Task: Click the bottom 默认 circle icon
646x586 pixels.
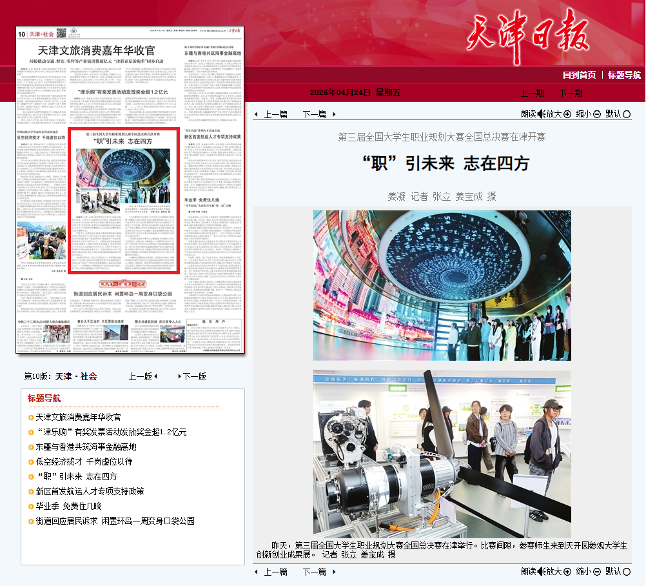Action: coord(626,571)
